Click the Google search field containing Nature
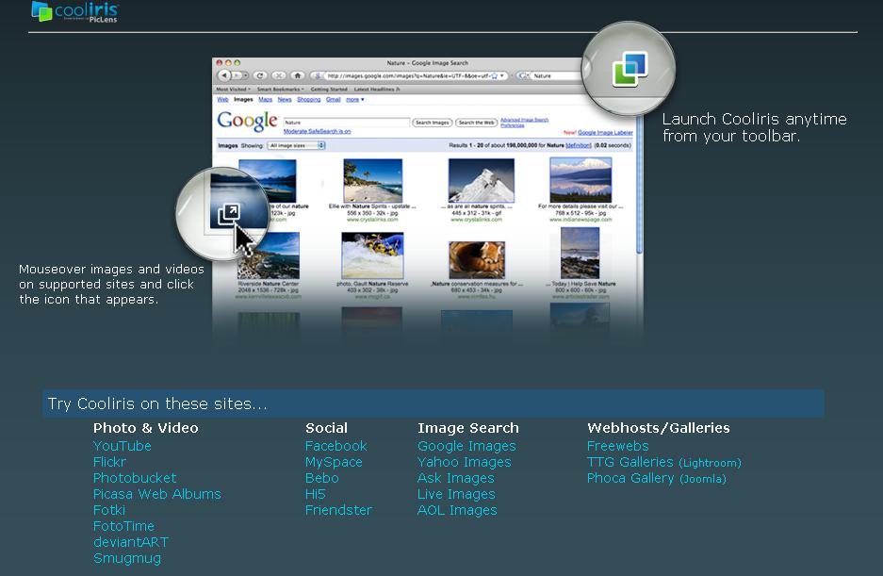This screenshot has width=883, height=576. tap(347, 123)
